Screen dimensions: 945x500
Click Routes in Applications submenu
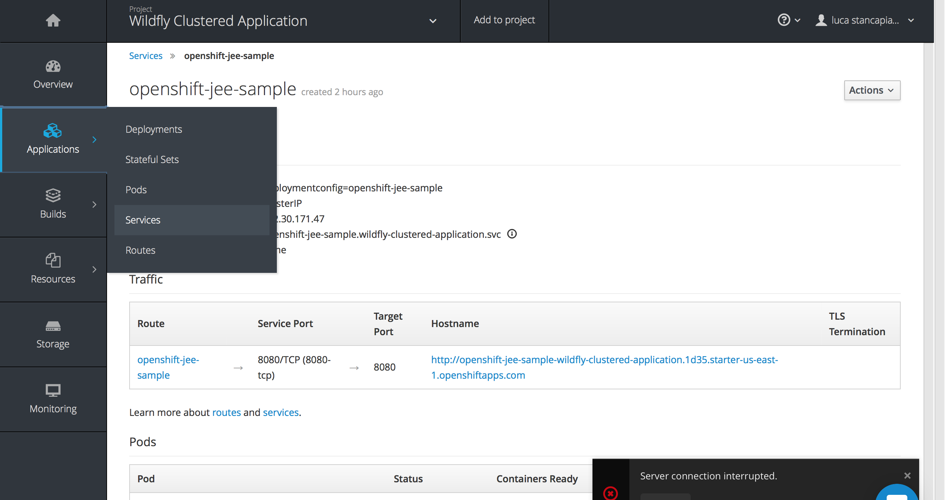tap(140, 250)
